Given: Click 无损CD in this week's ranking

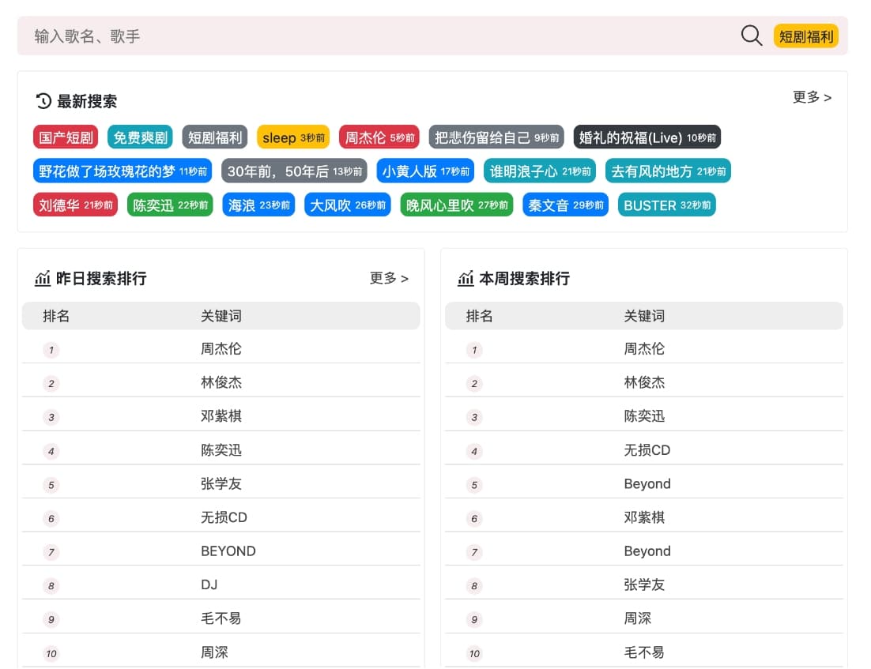Looking at the screenshot, I should point(647,450).
